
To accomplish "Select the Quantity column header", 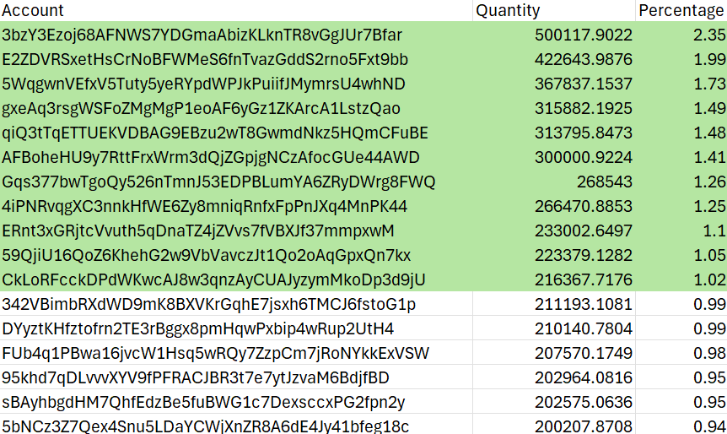I will 554,10.
